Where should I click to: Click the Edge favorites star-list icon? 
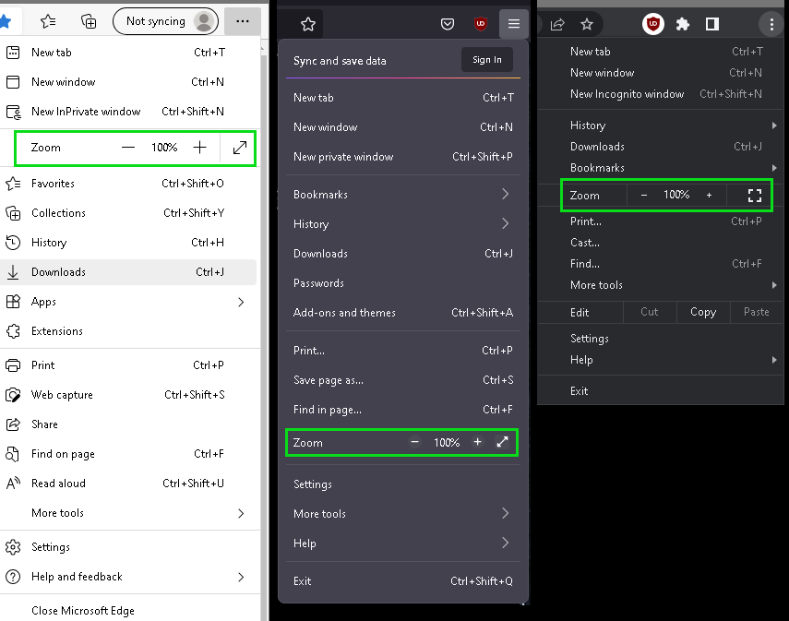pyautogui.click(x=48, y=21)
